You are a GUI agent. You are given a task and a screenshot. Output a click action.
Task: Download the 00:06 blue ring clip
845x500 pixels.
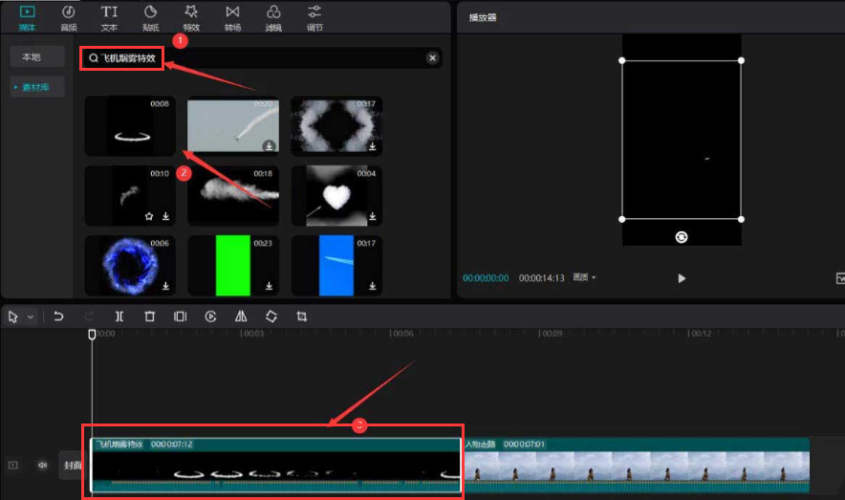pyautogui.click(x=166, y=286)
